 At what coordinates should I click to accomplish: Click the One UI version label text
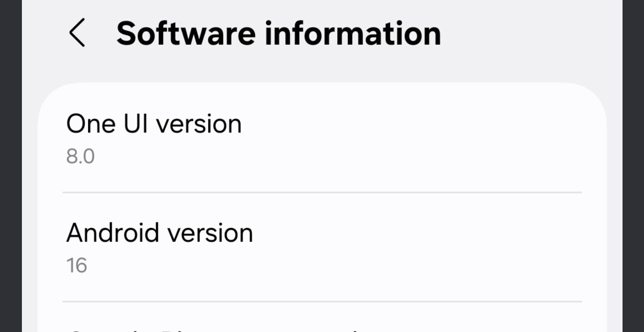pos(154,124)
